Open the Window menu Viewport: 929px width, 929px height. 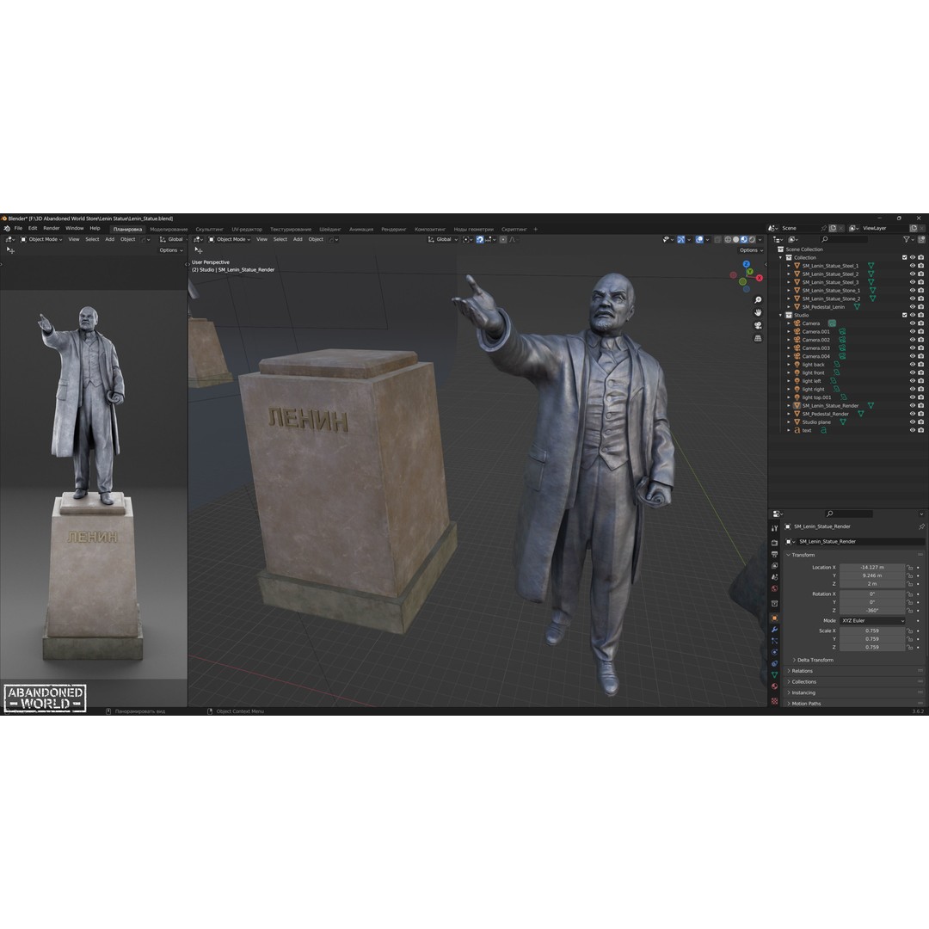pyautogui.click(x=75, y=229)
